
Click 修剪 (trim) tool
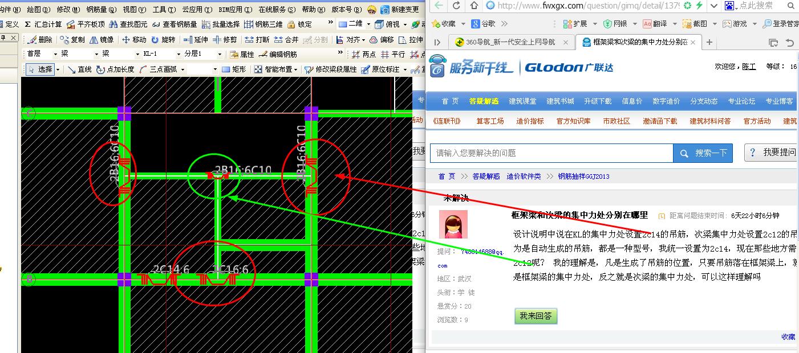pos(225,40)
